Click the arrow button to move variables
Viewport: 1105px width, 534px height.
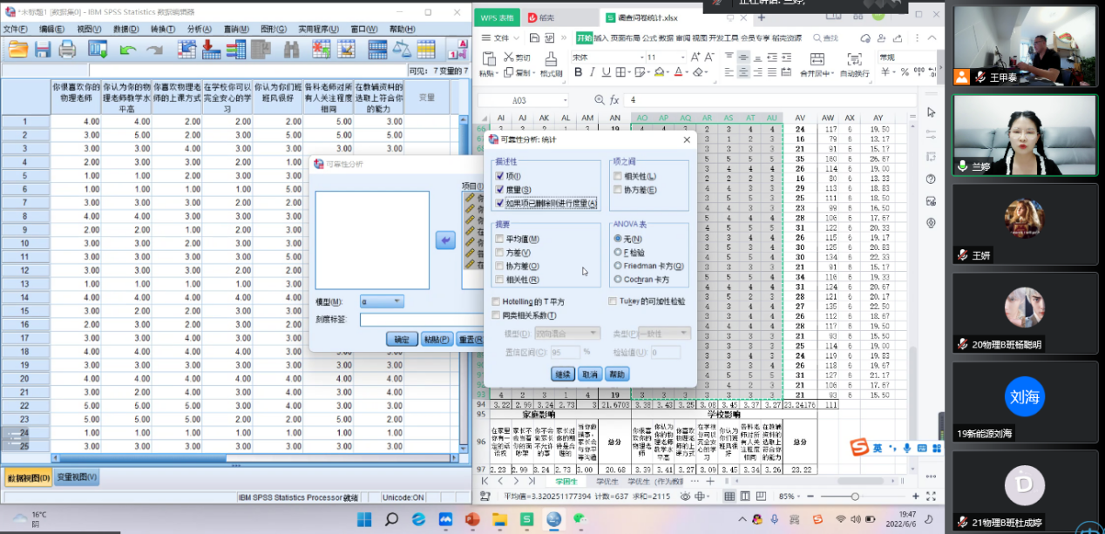tap(445, 240)
